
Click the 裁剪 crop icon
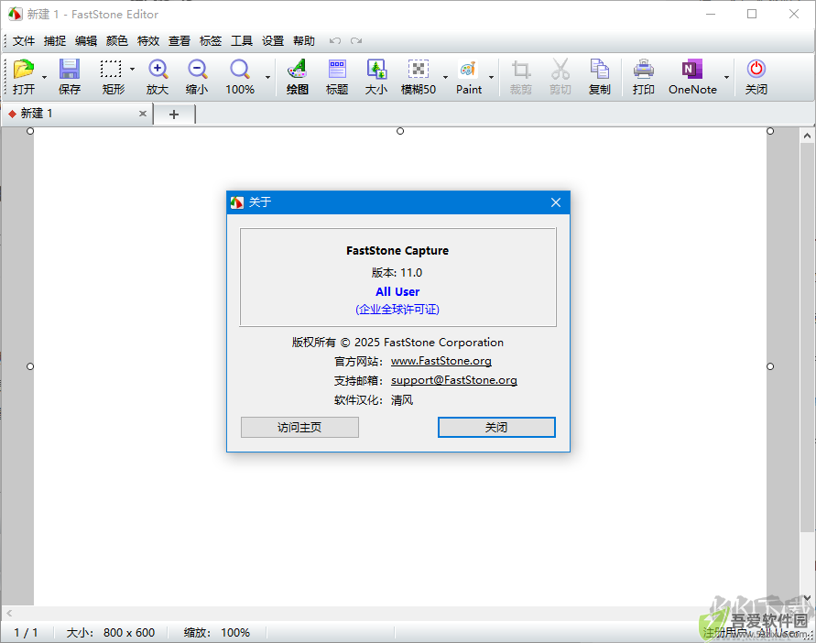(520, 77)
